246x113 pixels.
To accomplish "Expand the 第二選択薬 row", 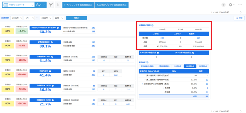I will [145, 80].
